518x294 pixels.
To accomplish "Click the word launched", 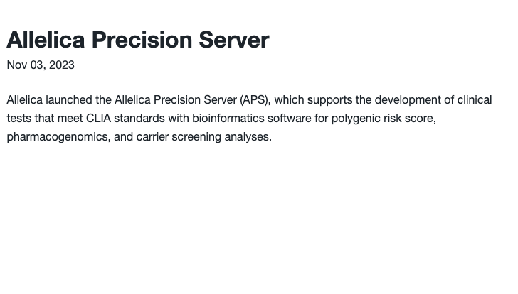I will [x=69, y=100].
